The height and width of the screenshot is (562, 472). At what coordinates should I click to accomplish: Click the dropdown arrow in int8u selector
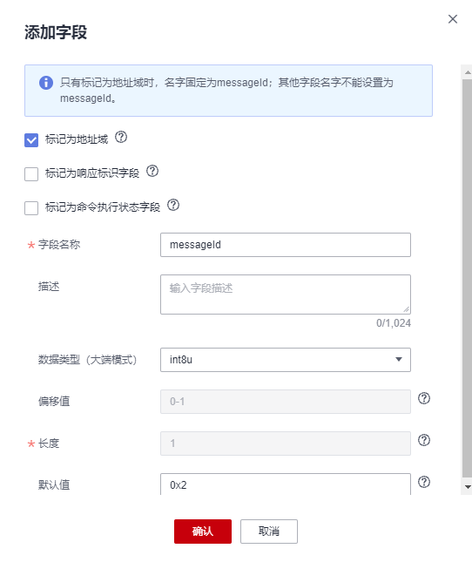pyautogui.click(x=399, y=360)
